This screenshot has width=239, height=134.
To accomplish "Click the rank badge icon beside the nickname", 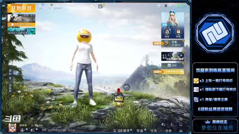I will (x=32, y=125).
